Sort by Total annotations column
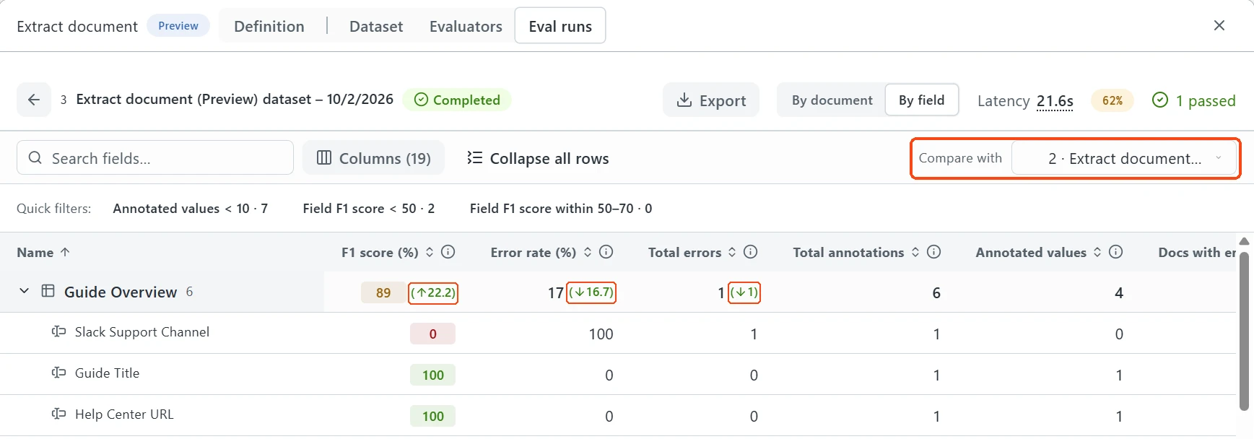1254x439 pixels. [915, 252]
